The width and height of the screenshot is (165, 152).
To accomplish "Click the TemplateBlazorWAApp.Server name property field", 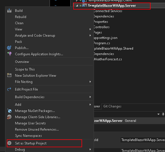I will [143, 140].
